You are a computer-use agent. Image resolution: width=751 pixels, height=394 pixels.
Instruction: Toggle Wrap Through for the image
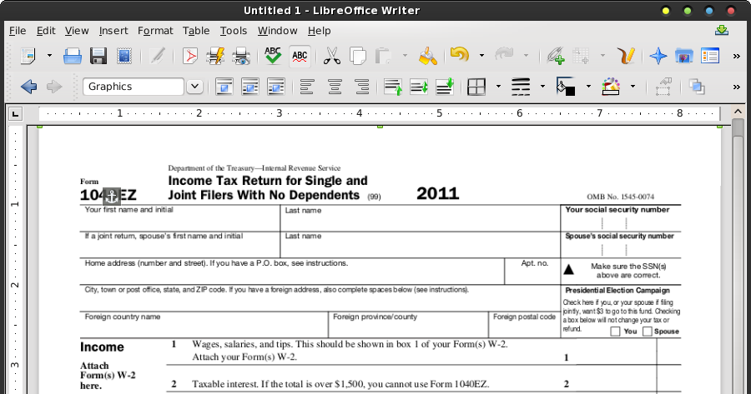(276, 87)
